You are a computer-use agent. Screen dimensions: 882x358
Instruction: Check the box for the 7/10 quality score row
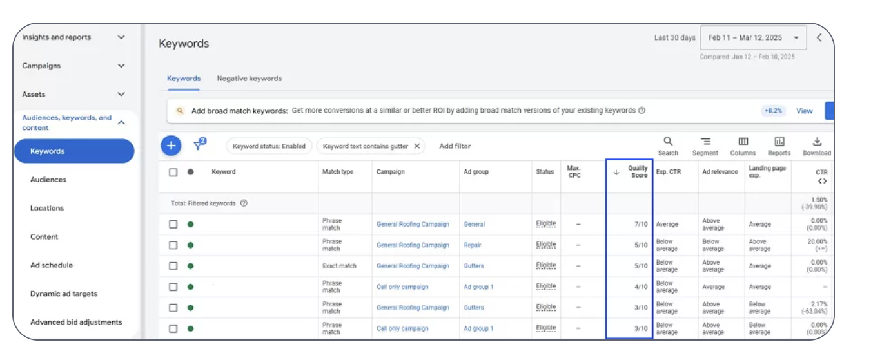[173, 224]
